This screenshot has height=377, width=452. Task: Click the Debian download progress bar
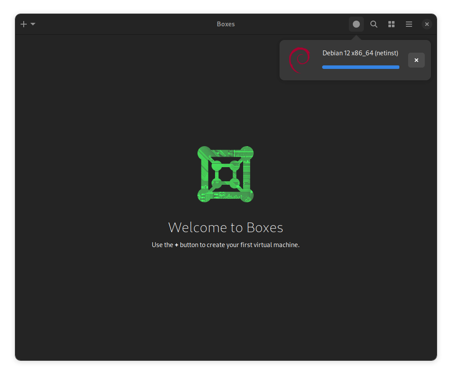361,67
